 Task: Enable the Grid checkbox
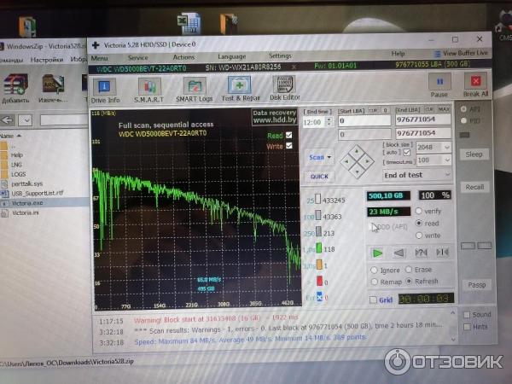[x=373, y=300]
